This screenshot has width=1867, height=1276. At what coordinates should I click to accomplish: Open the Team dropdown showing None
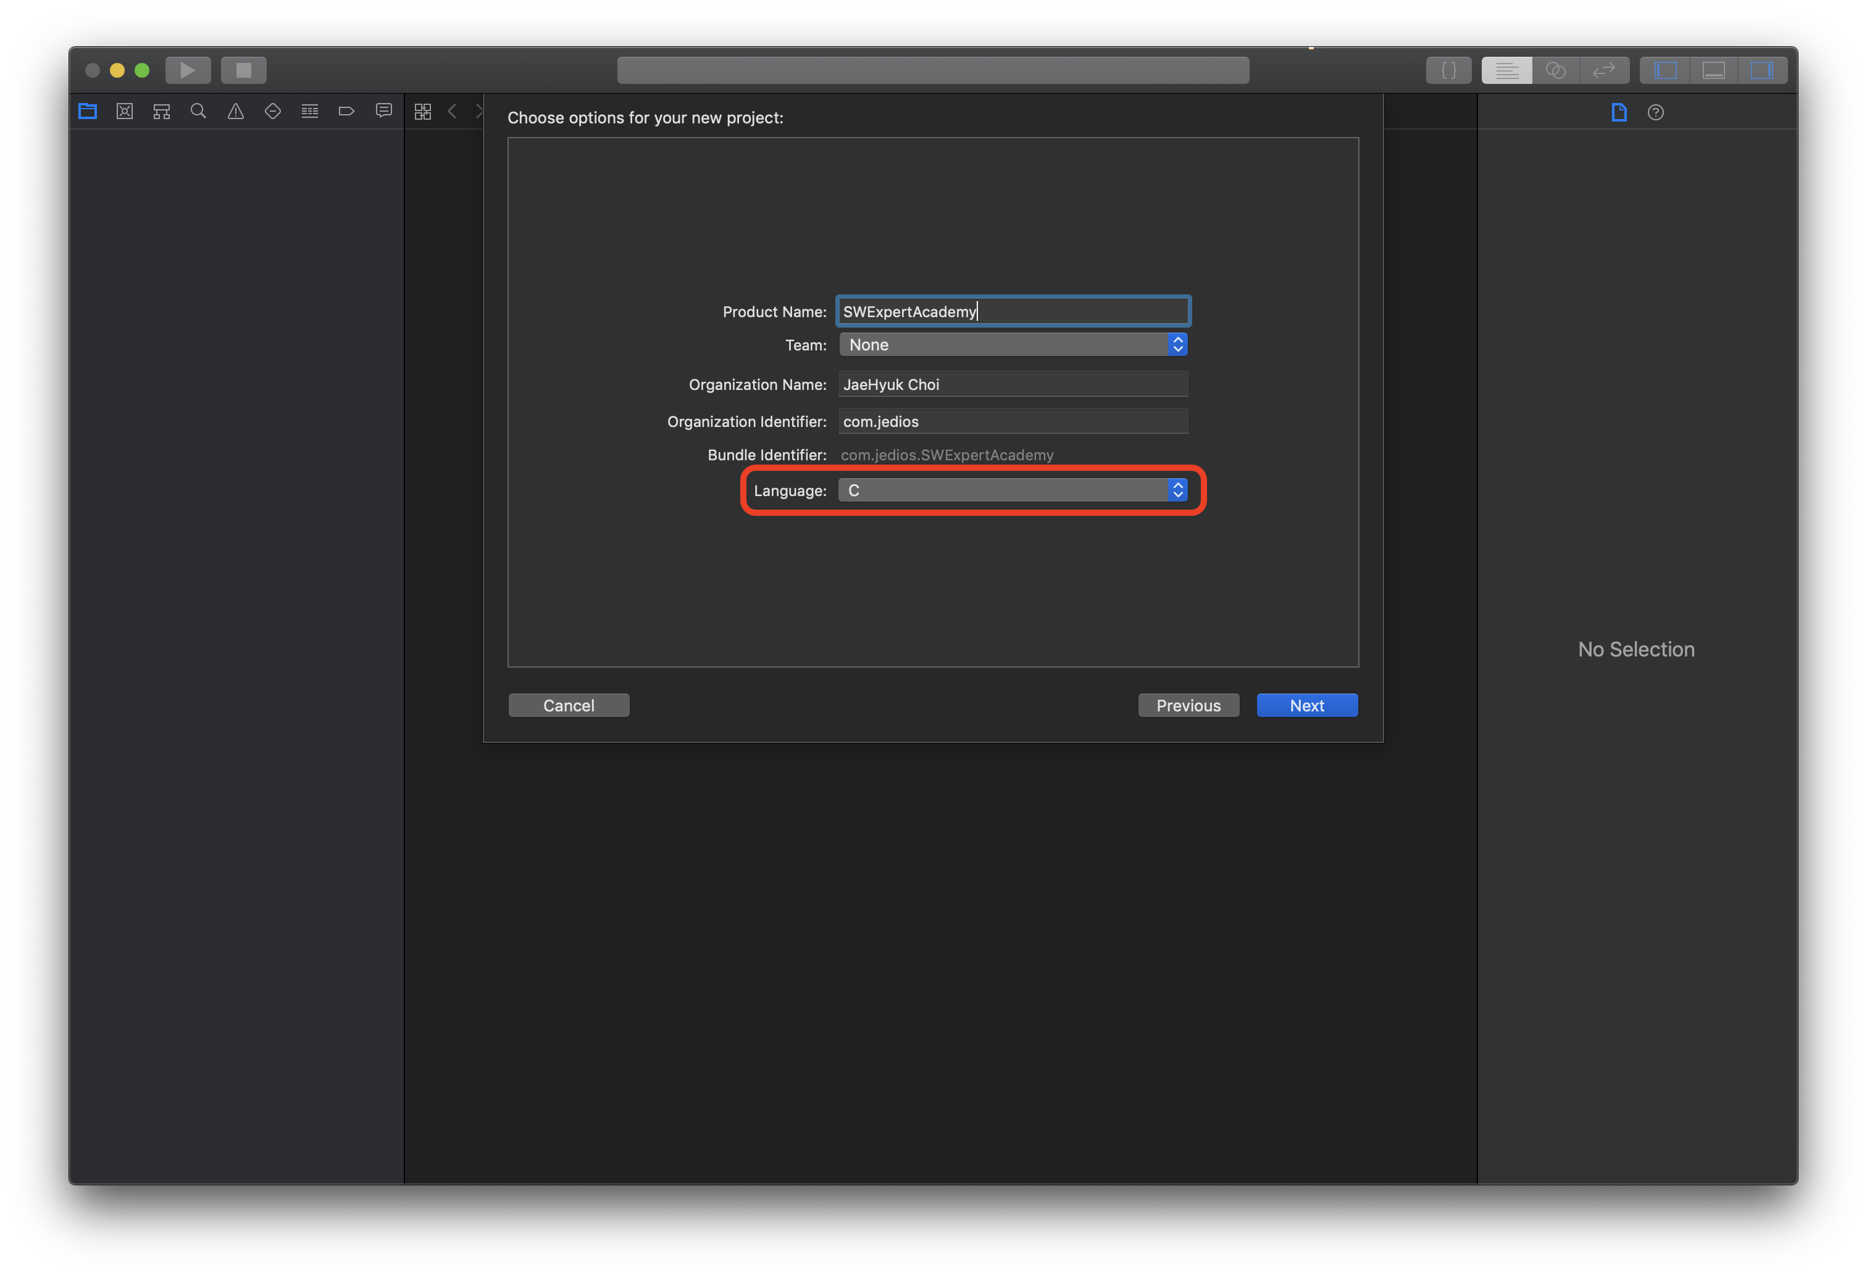pos(1013,344)
